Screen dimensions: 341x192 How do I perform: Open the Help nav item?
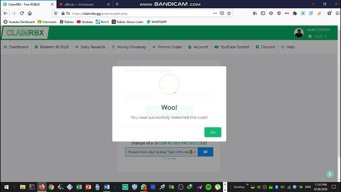(288, 47)
